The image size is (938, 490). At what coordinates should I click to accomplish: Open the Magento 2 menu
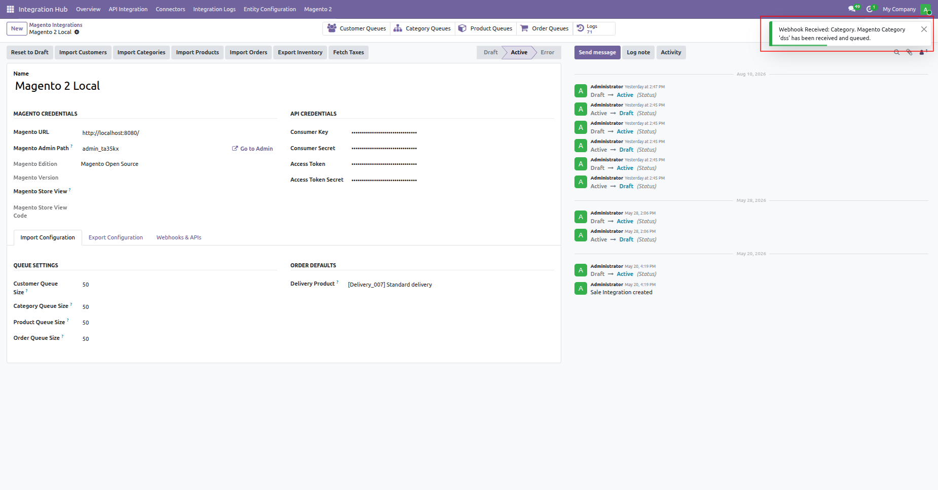tap(318, 9)
